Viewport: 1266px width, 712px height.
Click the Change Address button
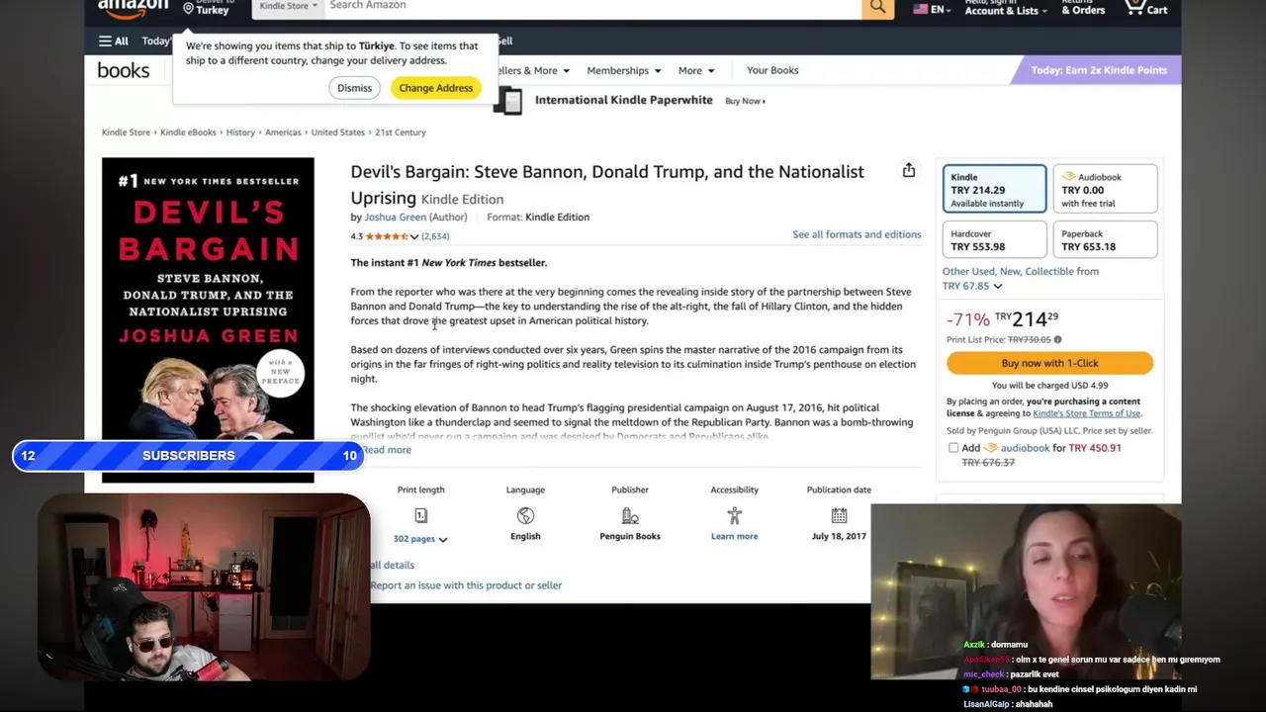(x=436, y=88)
